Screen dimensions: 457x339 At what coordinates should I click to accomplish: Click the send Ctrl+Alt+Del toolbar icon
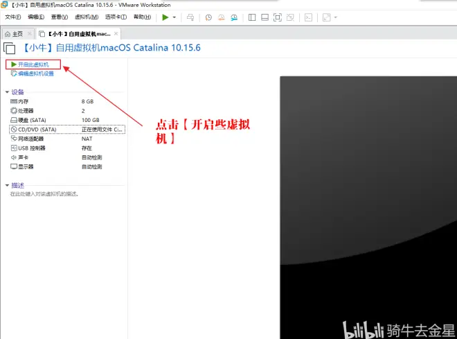pos(190,17)
